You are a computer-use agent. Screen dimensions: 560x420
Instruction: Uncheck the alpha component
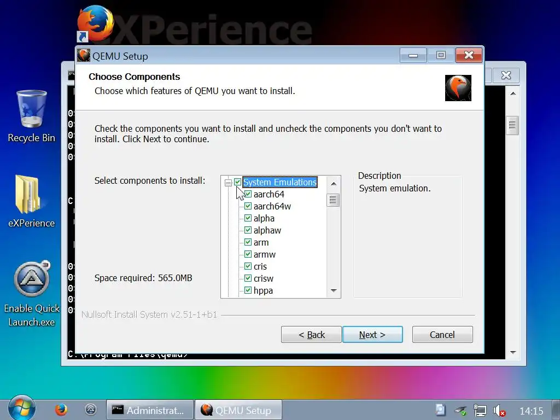(248, 218)
